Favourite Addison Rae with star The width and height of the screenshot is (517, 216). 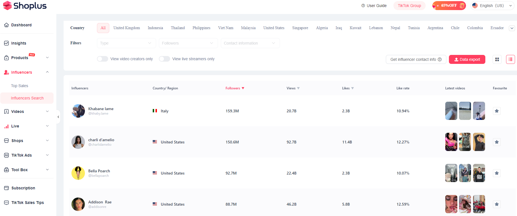click(497, 204)
